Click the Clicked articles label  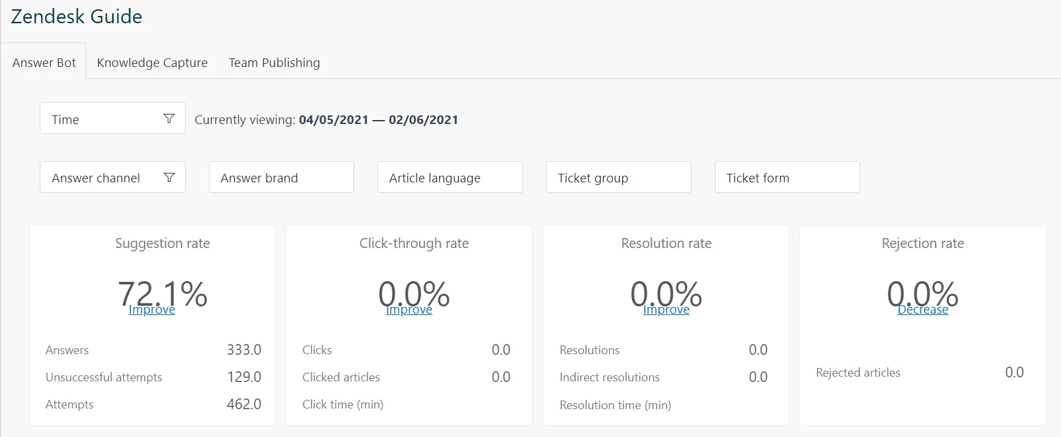tap(341, 377)
